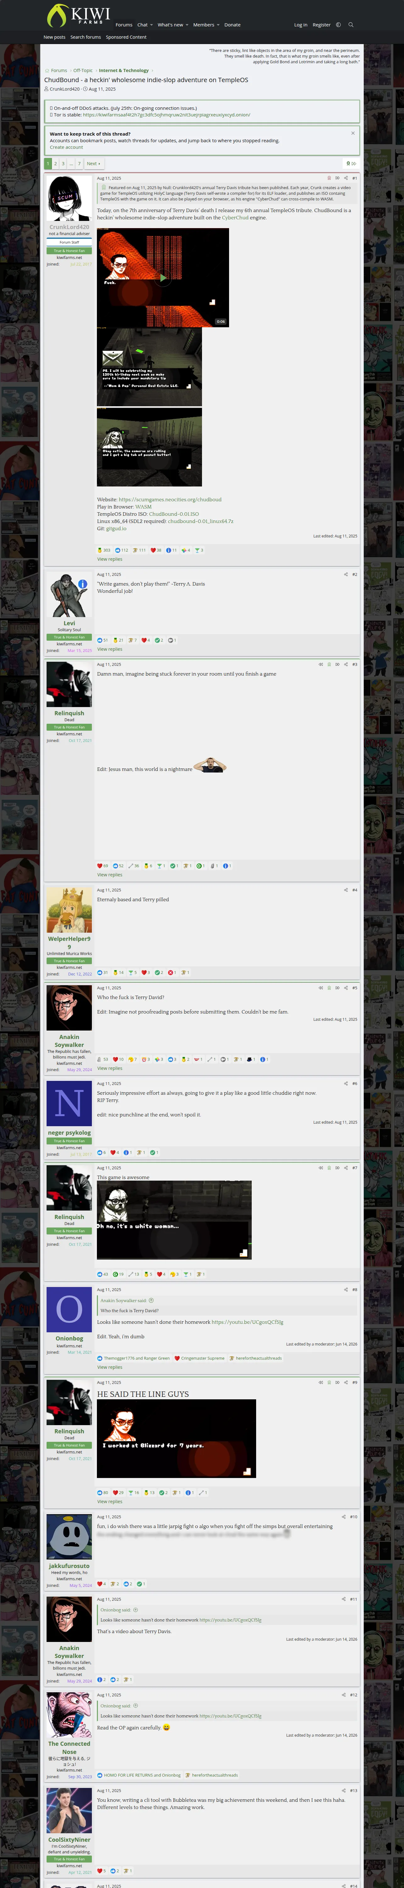Expand the Onionbog quote in post #12

pyautogui.click(x=136, y=1705)
